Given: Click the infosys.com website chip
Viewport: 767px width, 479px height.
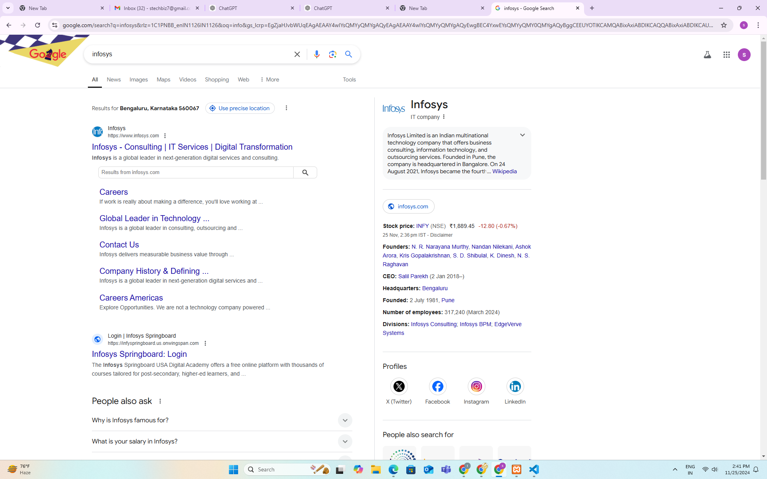Looking at the screenshot, I should pyautogui.click(x=408, y=206).
